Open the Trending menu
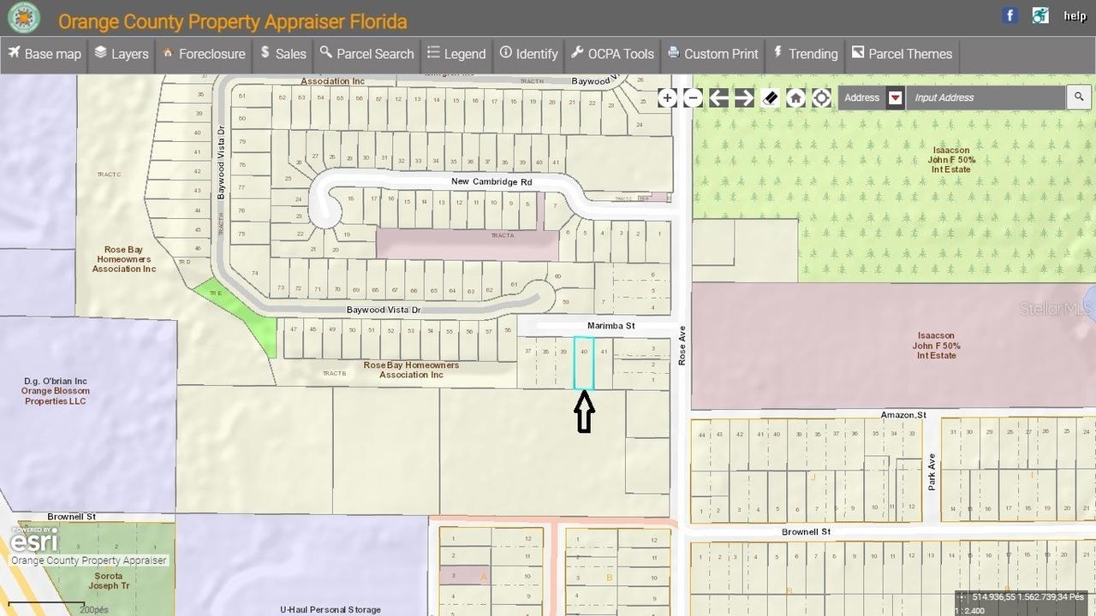1096x616 pixels. 805,54
